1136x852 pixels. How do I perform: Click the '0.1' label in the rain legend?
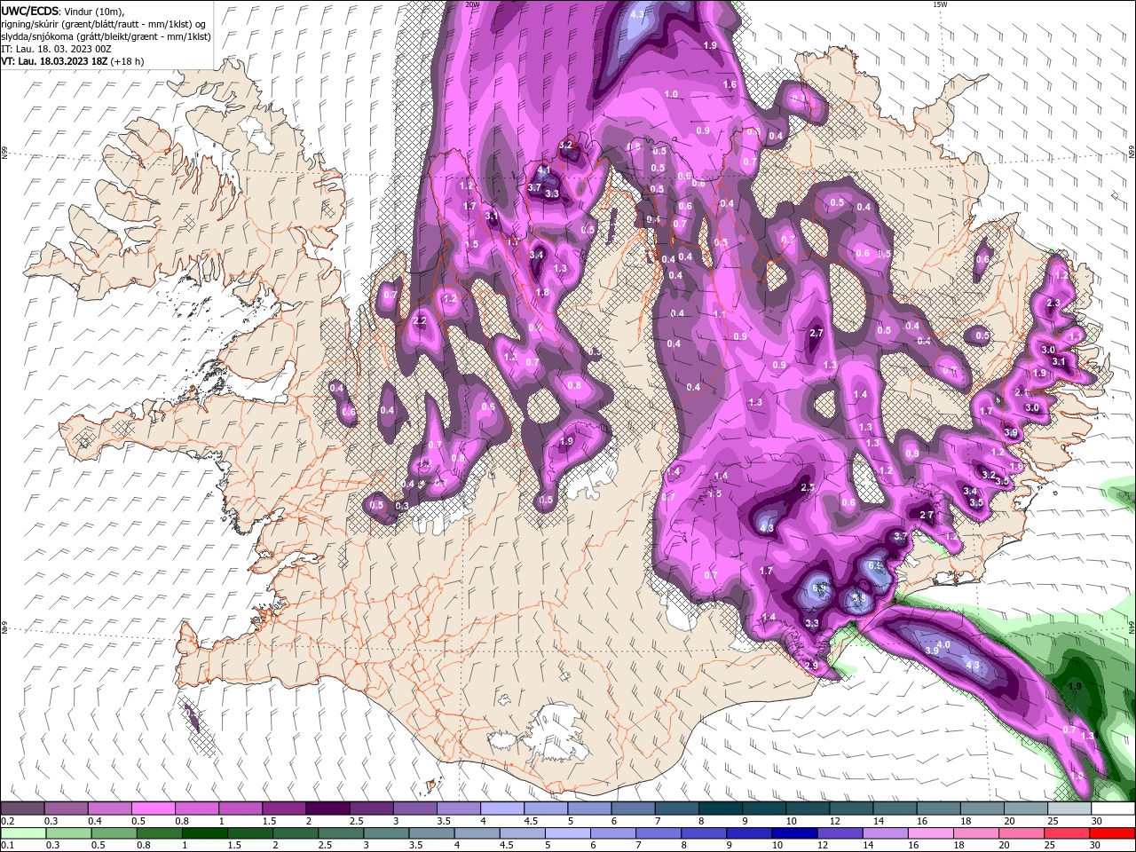[6, 846]
